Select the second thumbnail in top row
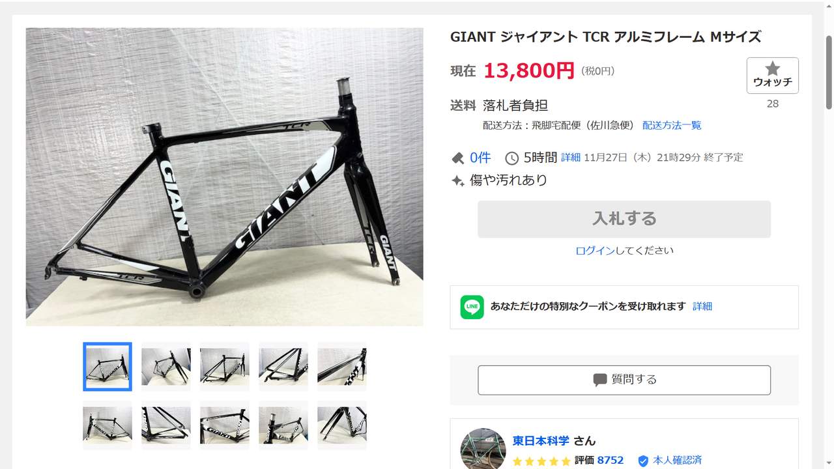Viewport: 834px width, 469px height. pos(166,367)
